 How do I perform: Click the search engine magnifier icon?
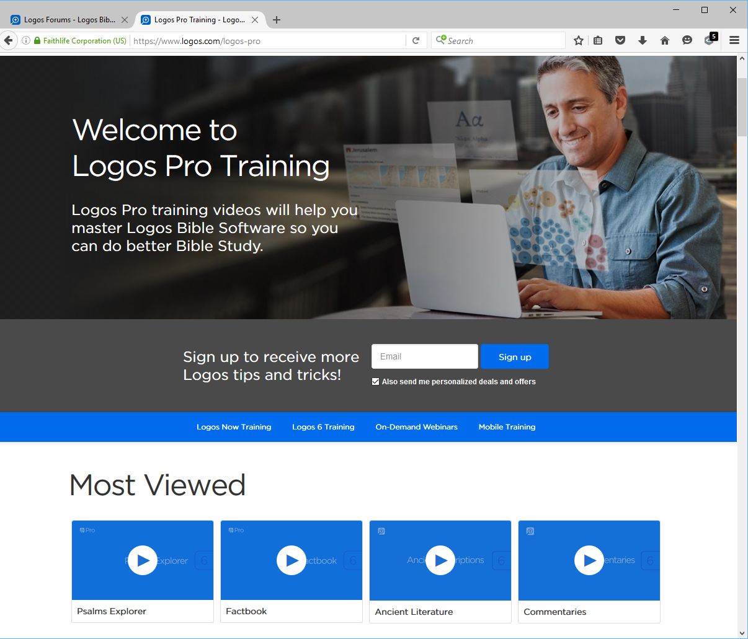[x=441, y=40]
